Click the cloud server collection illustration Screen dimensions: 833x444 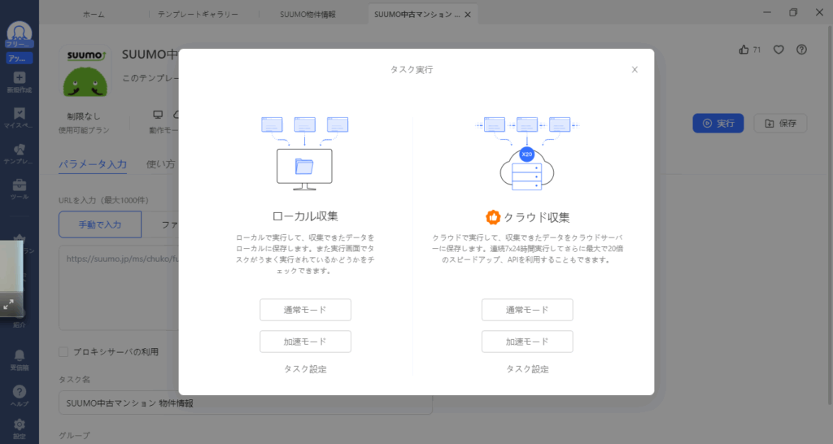click(527, 154)
